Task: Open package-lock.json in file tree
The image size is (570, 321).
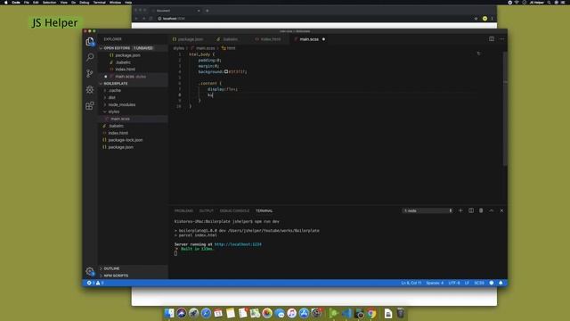Action: pyautogui.click(x=133, y=140)
